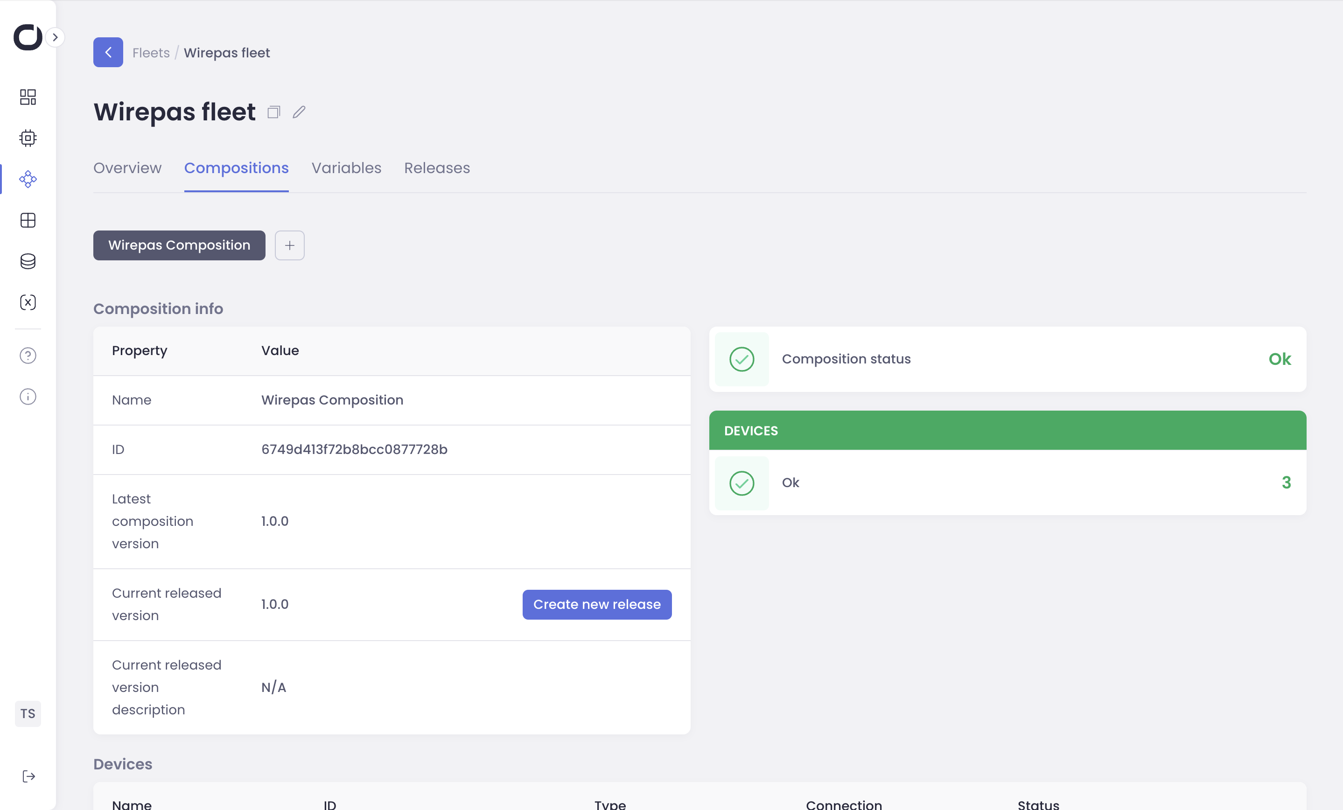Open the dashboard grid icon in sidebar
The width and height of the screenshot is (1343, 810).
pyautogui.click(x=28, y=97)
